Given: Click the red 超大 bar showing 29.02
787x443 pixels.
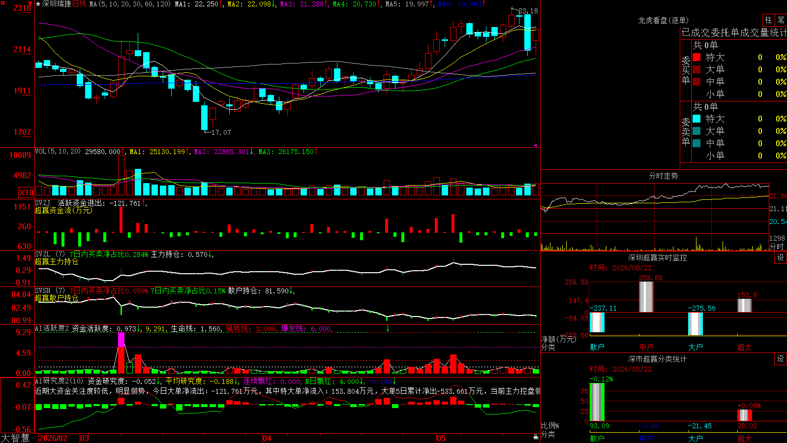Looking at the screenshot, I should tap(745, 415).
